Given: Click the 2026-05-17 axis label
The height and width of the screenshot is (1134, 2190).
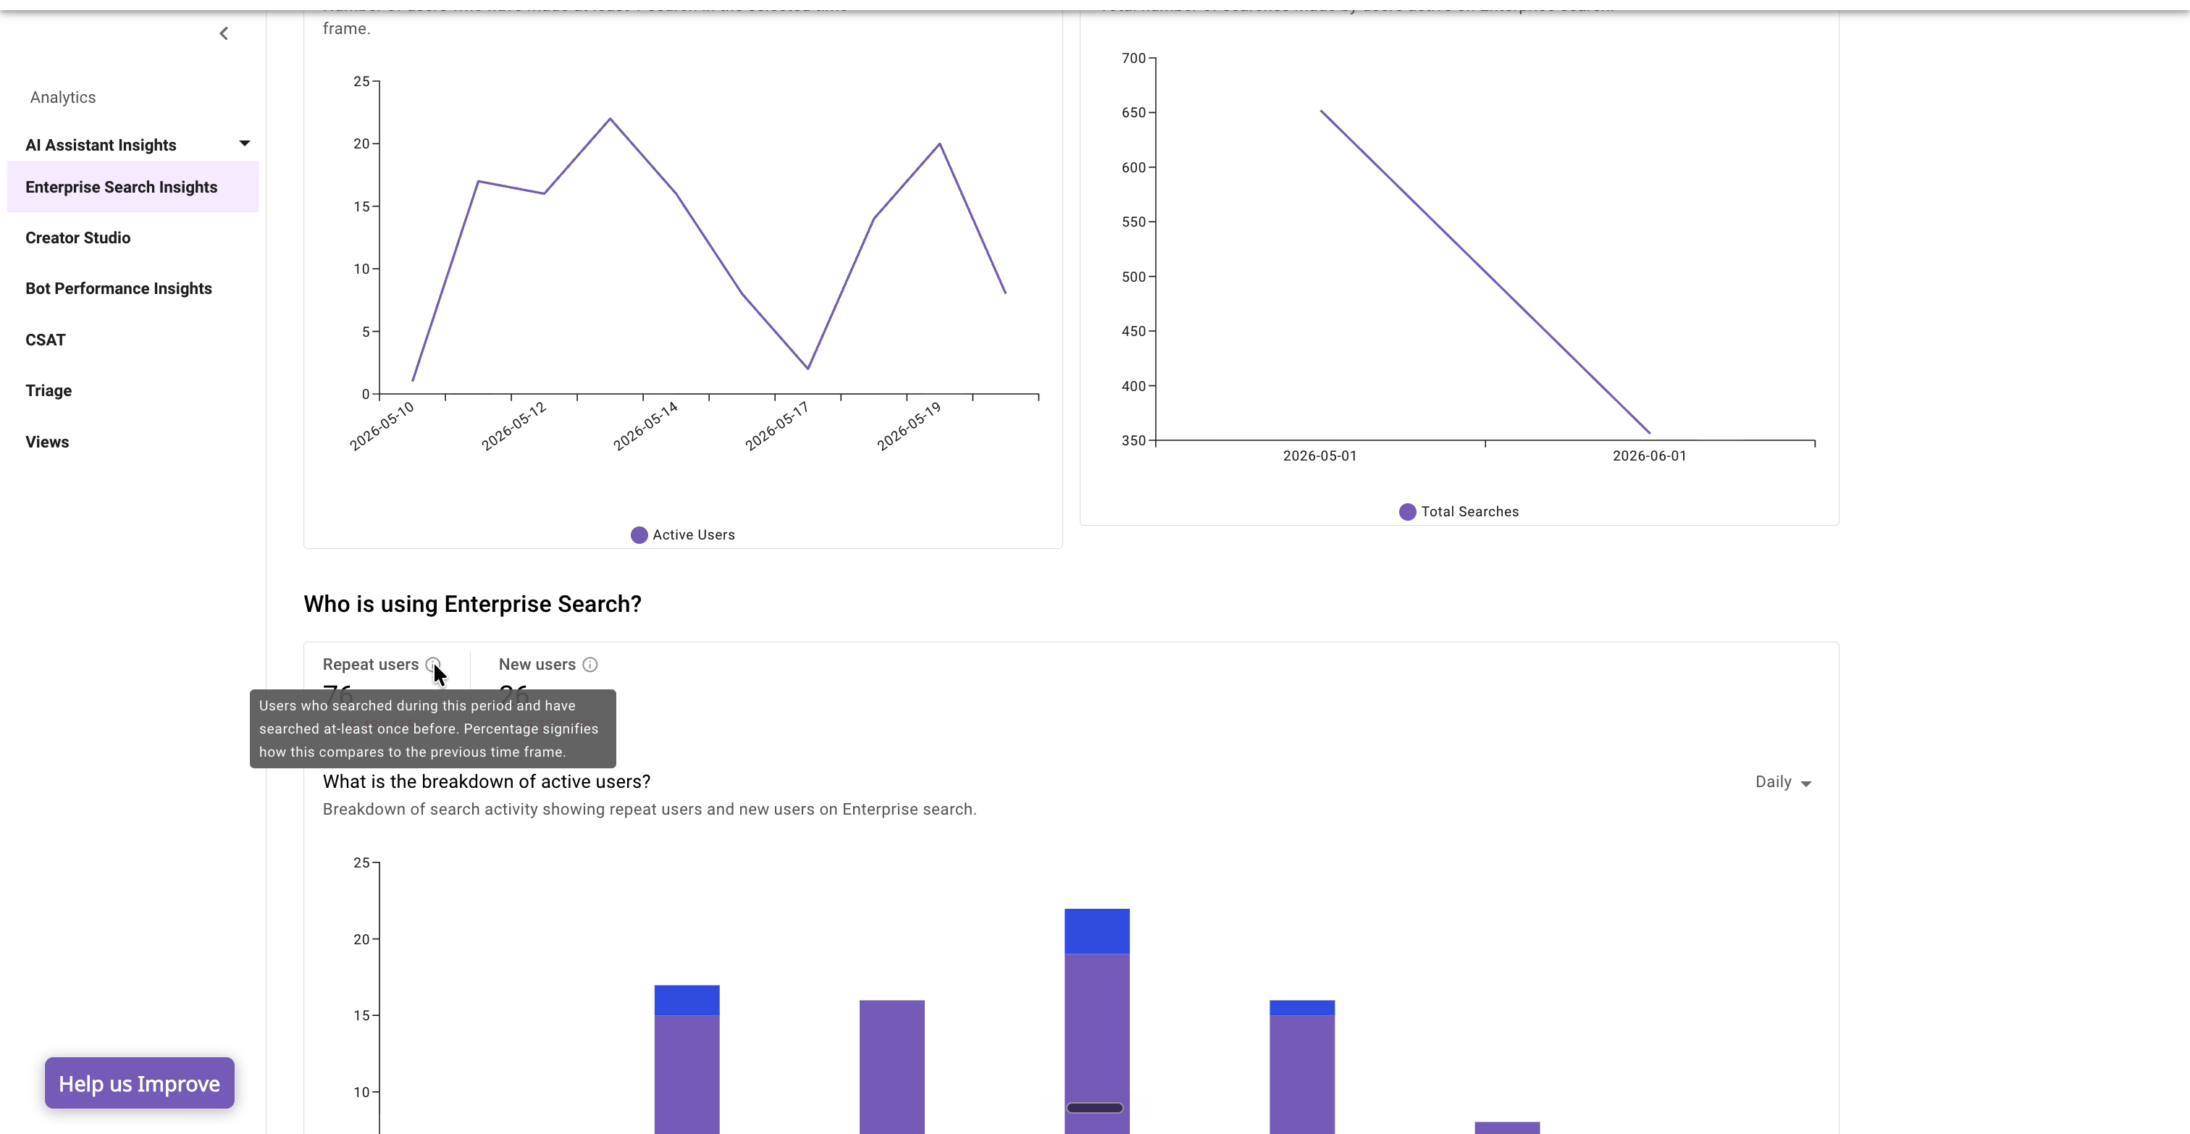Looking at the screenshot, I should coord(777,426).
